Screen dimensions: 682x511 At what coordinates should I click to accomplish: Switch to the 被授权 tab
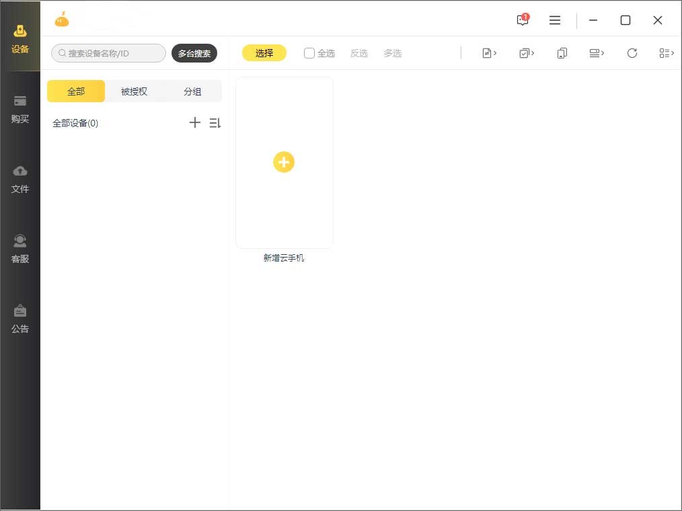click(x=133, y=91)
